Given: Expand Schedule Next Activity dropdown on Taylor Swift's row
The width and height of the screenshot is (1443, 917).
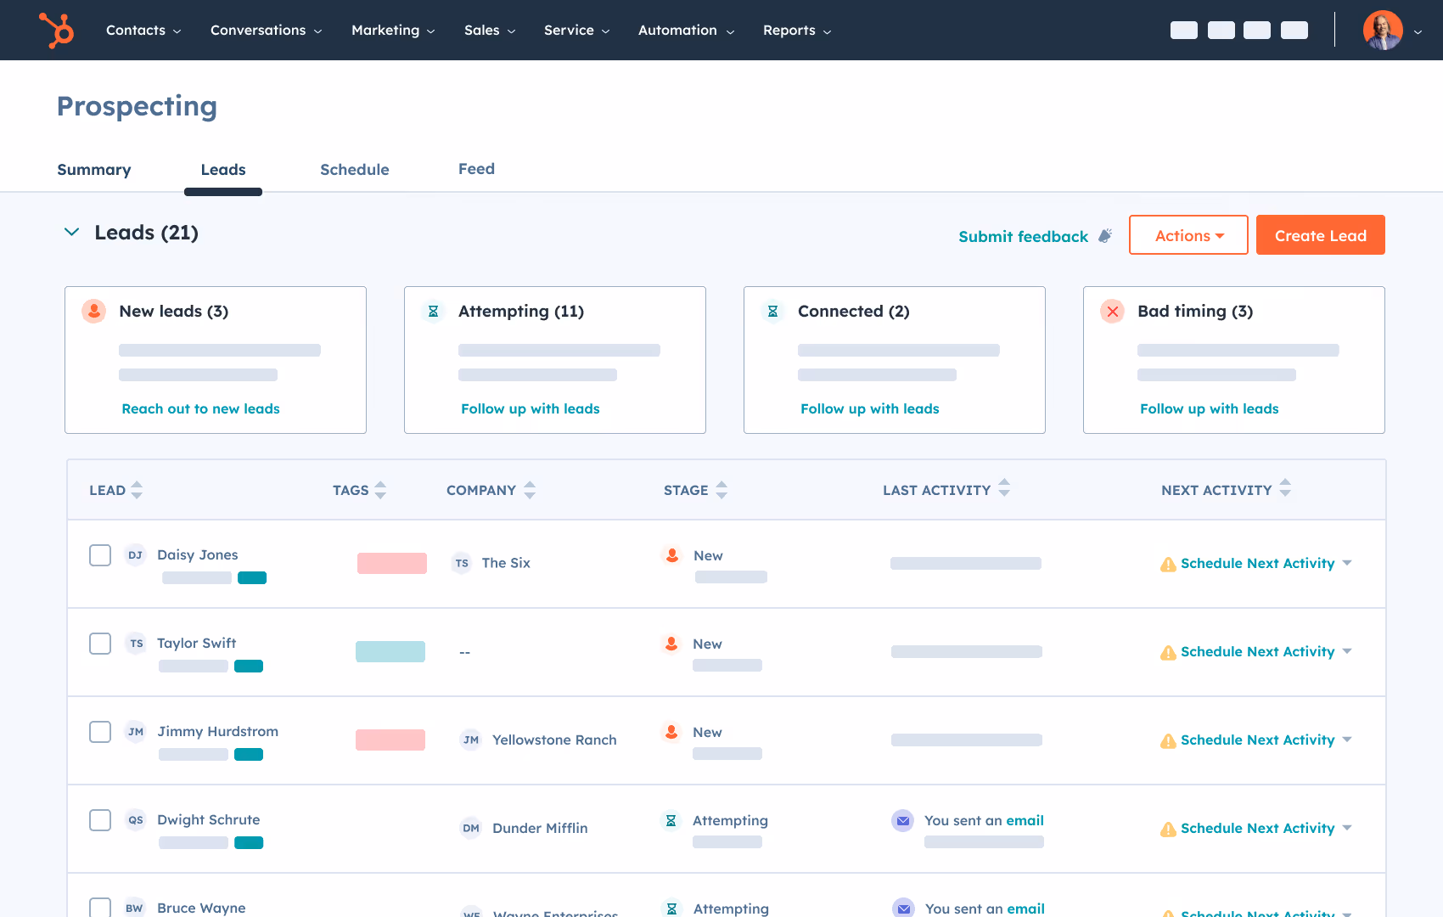Looking at the screenshot, I should 1348,651.
